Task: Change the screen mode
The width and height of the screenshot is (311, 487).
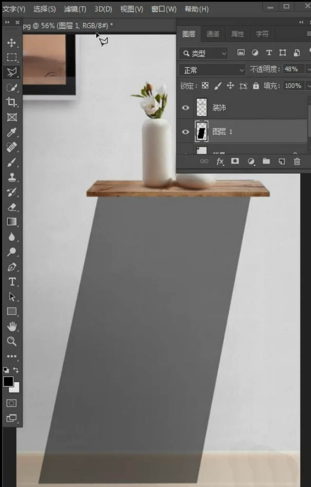Action: [x=11, y=418]
